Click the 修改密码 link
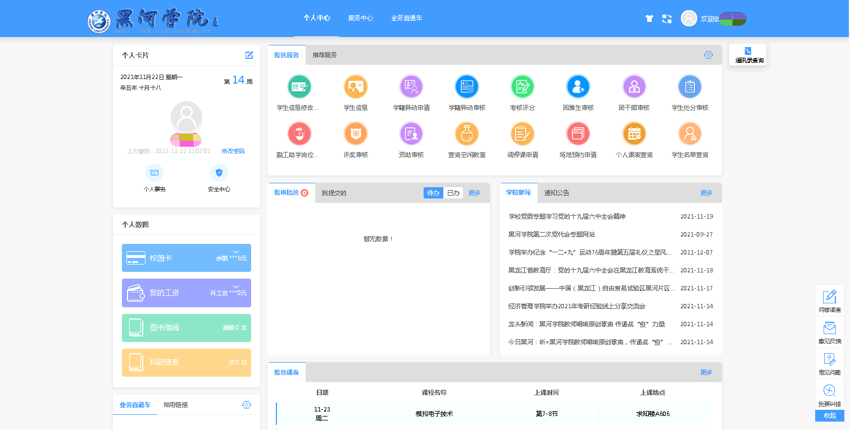This screenshot has width=850, height=430. [x=233, y=151]
